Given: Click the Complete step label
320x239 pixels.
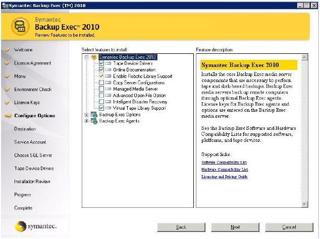Looking at the screenshot, I should (x=23, y=208).
